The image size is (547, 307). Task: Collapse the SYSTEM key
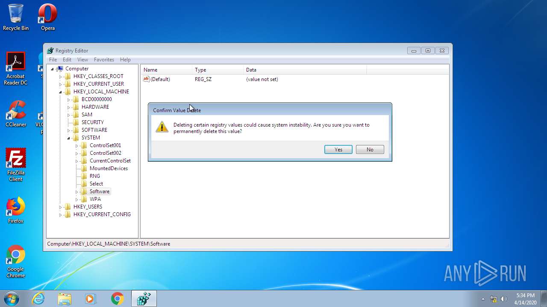(x=69, y=138)
